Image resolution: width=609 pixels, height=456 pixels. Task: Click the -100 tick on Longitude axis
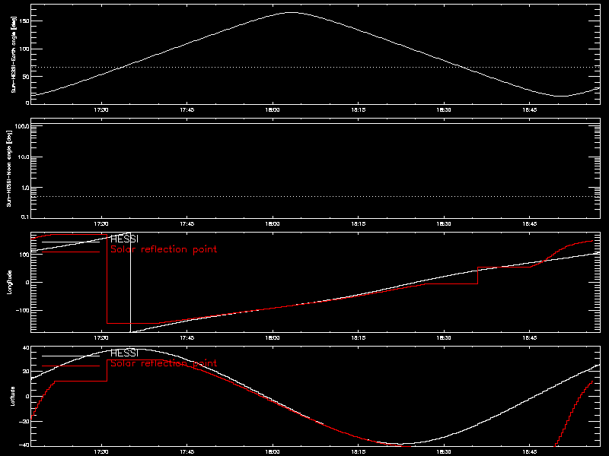click(22, 311)
